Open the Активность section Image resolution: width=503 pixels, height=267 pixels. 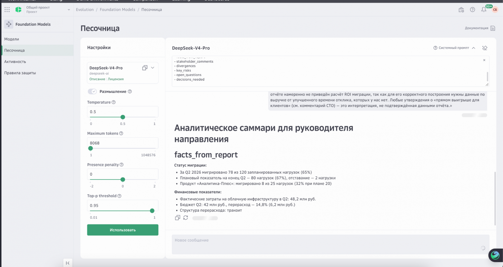(x=15, y=61)
